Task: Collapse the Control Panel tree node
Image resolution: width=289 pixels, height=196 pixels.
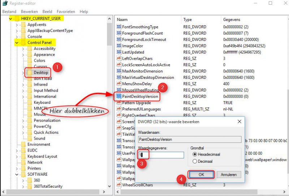Action: point(17,43)
